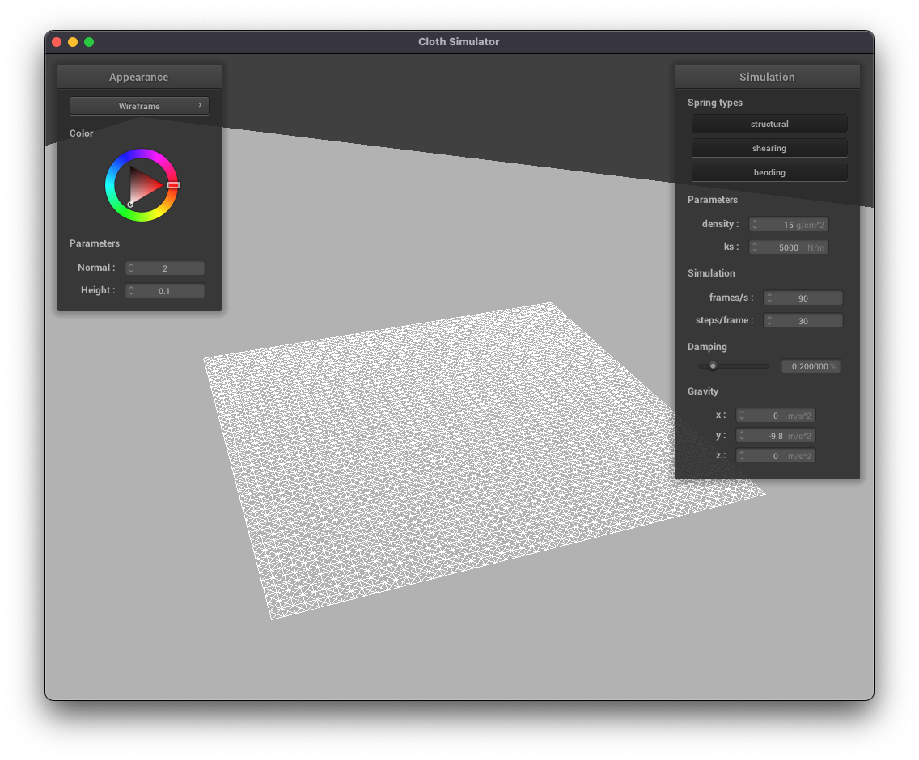Adjust the Damping slider knob
The height and width of the screenshot is (760, 919).
click(713, 366)
